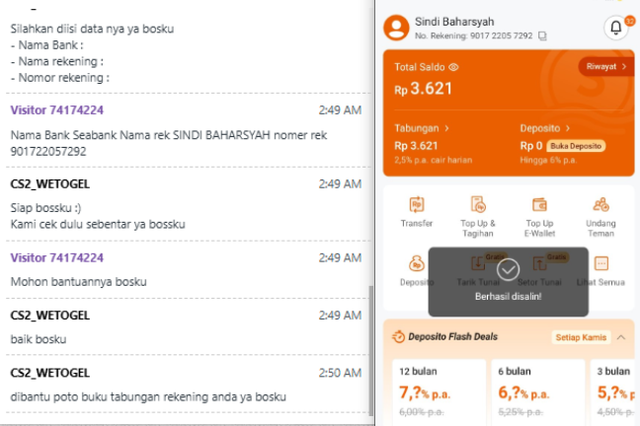Select the 12 bulan deposit card

click(x=439, y=392)
